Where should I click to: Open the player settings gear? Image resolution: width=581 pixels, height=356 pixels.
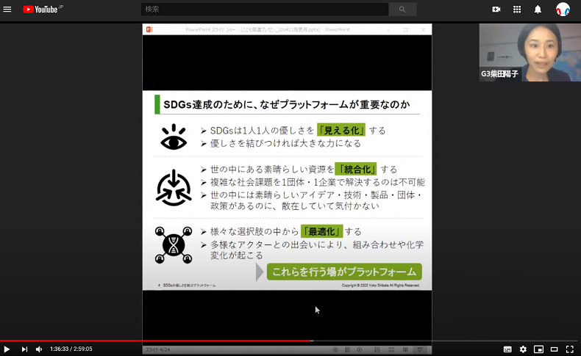(x=523, y=349)
